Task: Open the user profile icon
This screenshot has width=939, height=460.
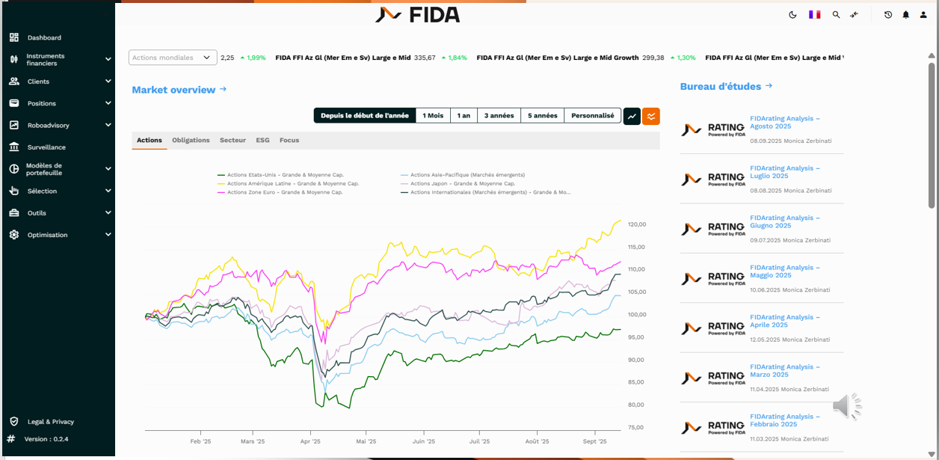Action: point(923,15)
